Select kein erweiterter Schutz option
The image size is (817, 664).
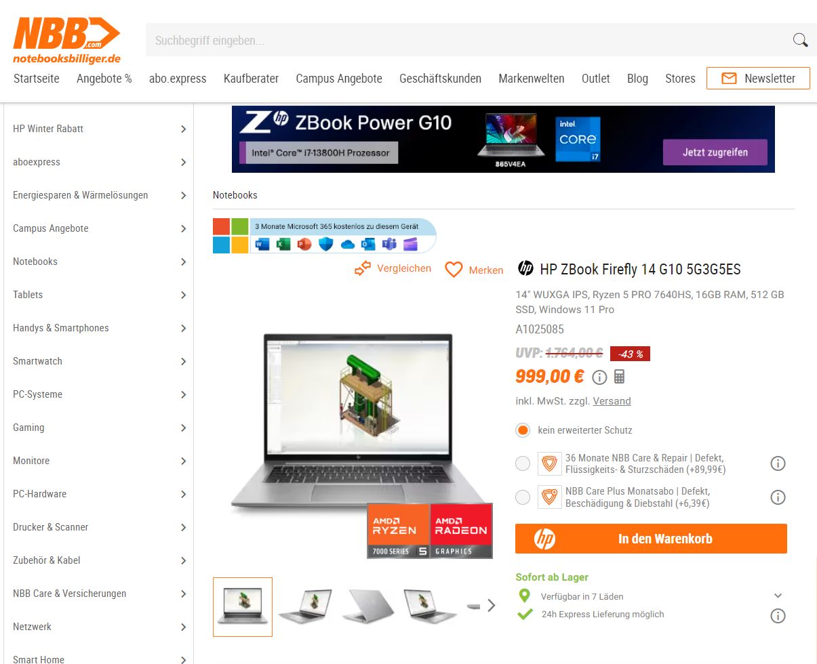[x=522, y=430]
